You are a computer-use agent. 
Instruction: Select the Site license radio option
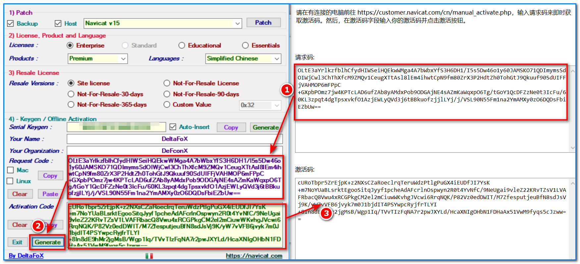coord(71,83)
